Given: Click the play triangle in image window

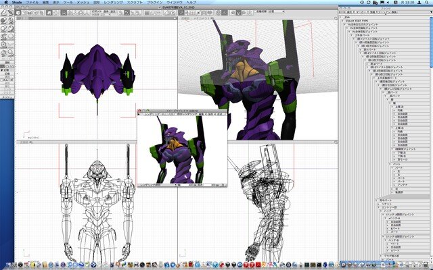Looking at the screenshot, I should pos(139,114).
